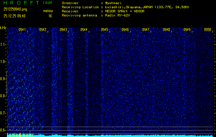
Task: Click the cyan signal level strip at bottom
Action: pos(110,136)
